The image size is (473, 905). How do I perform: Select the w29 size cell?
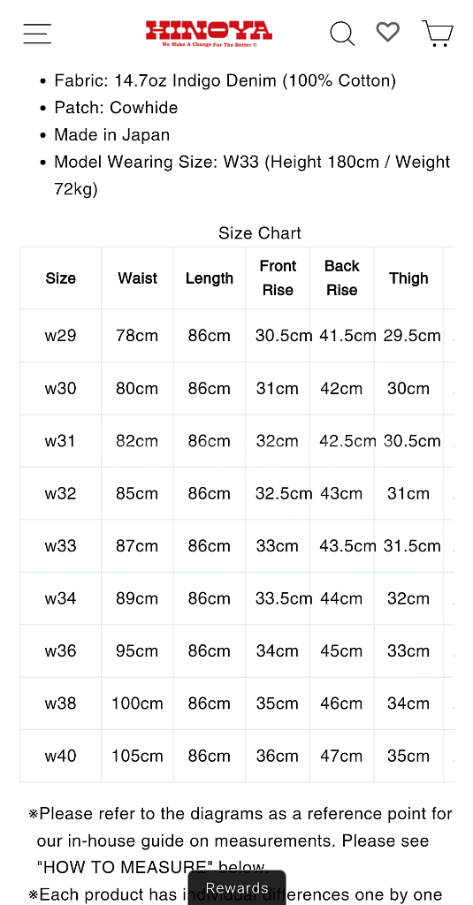click(61, 335)
